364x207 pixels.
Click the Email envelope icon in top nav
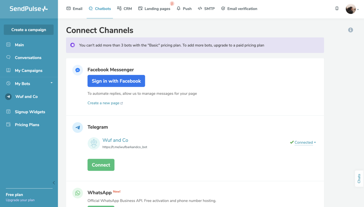point(69,8)
